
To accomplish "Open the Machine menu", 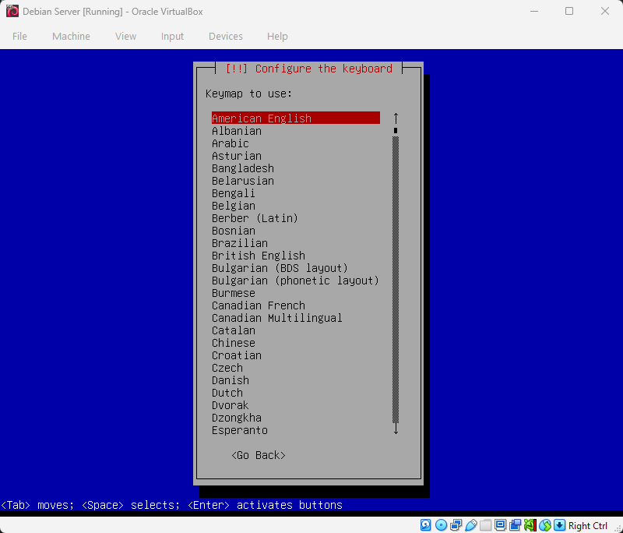I will click(x=71, y=36).
